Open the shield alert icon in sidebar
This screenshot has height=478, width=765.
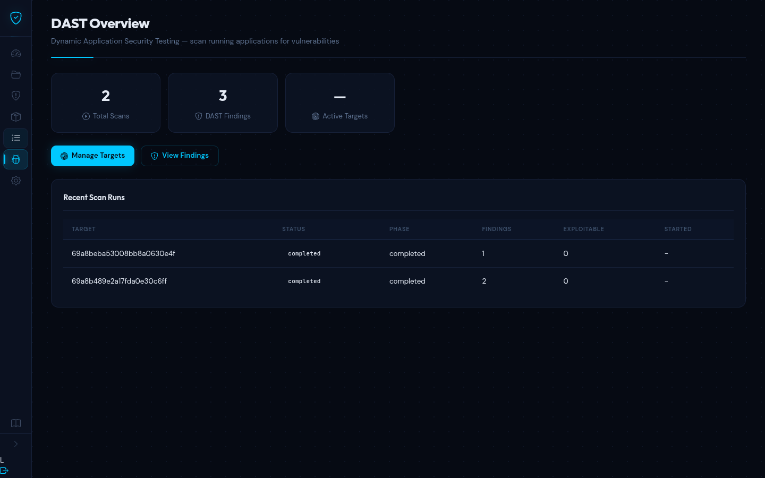[16, 96]
